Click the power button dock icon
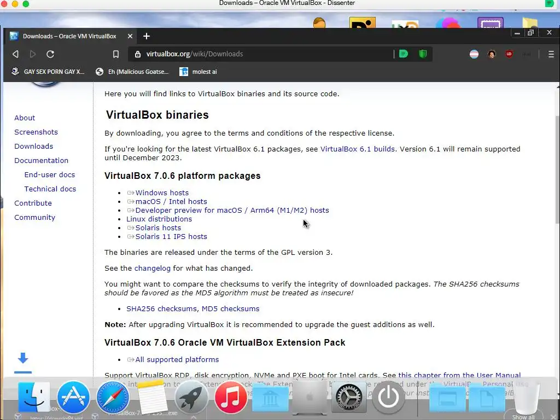This screenshot has height=420, width=560. pyautogui.click(x=388, y=397)
